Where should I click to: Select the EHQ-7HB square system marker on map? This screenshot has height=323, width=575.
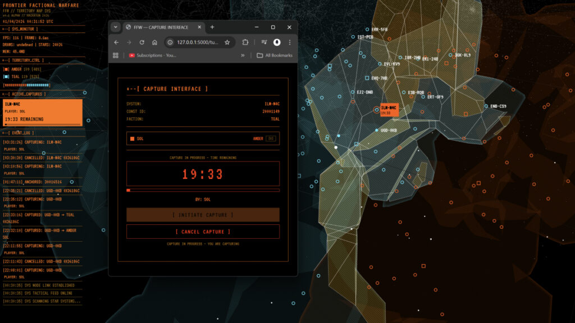(367, 78)
